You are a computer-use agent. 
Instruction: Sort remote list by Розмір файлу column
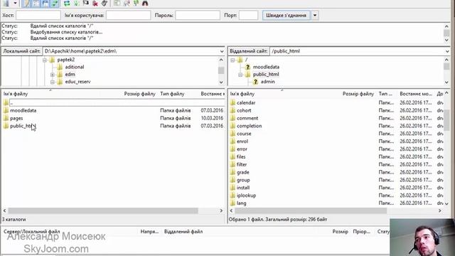click(358, 94)
